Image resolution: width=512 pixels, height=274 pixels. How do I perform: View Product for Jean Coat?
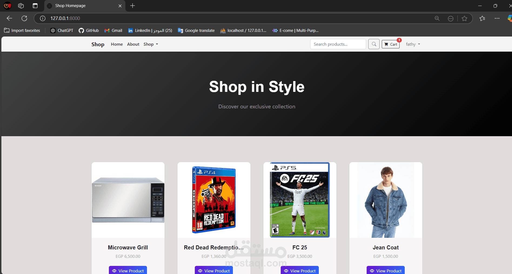point(386,270)
